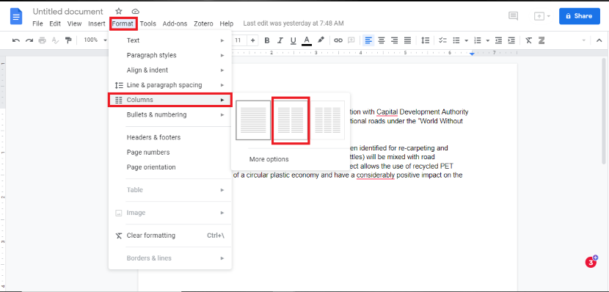Screen dimensions: 609x292
Task: Decrease the indent
Action: pos(499,40)
